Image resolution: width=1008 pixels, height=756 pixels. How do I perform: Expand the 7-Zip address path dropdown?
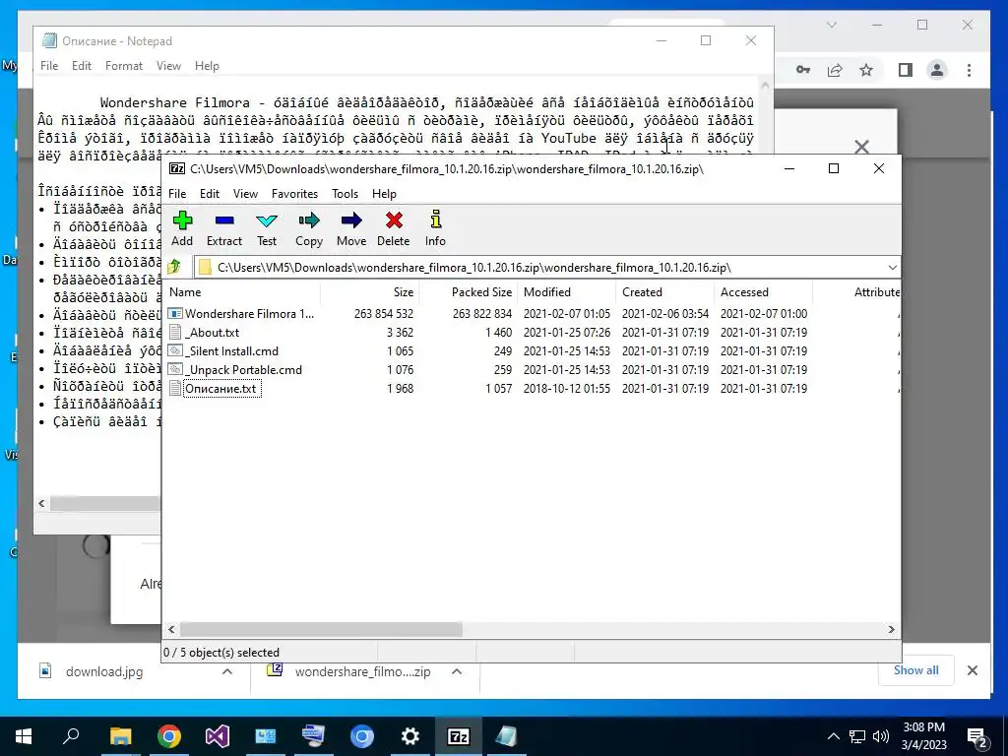point(892,268)
